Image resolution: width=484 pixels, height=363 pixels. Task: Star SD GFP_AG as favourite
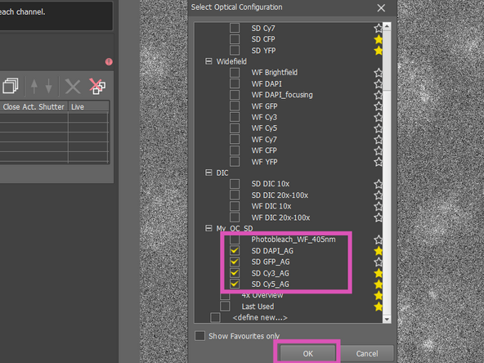(378, 262)
